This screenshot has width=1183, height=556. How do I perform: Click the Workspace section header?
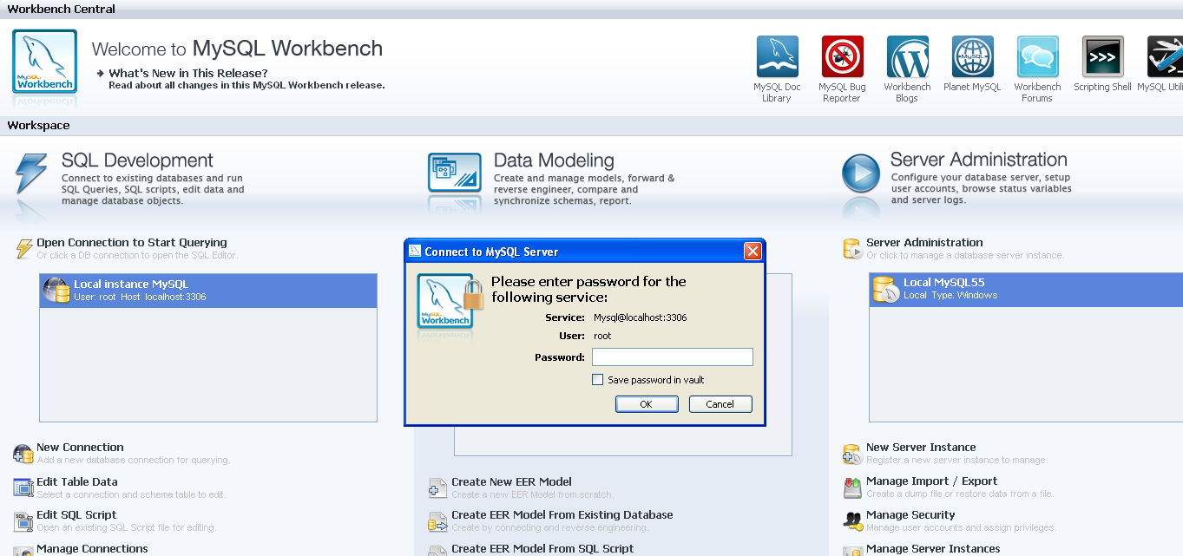point(39,126)
